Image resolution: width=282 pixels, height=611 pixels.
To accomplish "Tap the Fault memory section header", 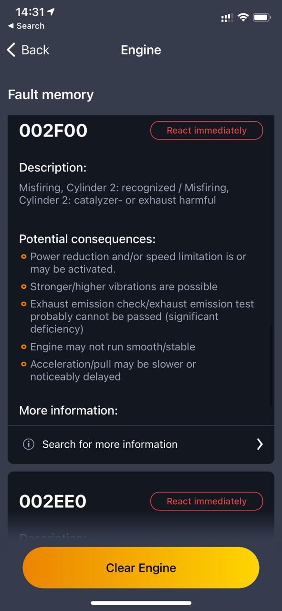I will [x=51, y=95].
